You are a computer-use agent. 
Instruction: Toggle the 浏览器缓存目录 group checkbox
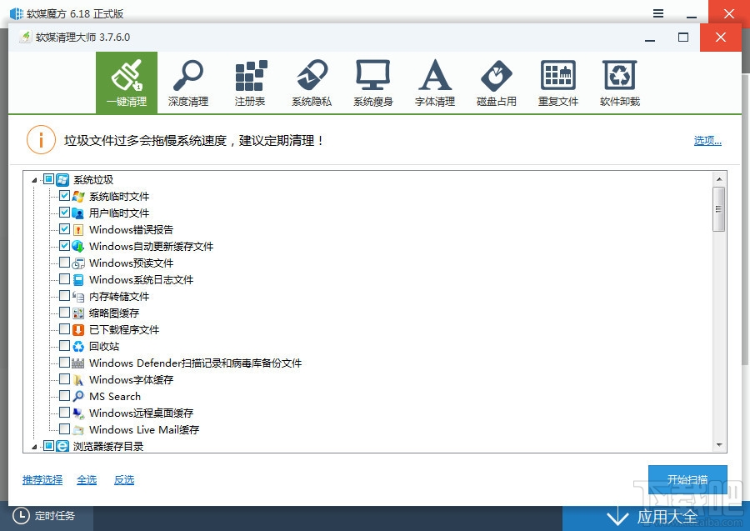(49, 446)
